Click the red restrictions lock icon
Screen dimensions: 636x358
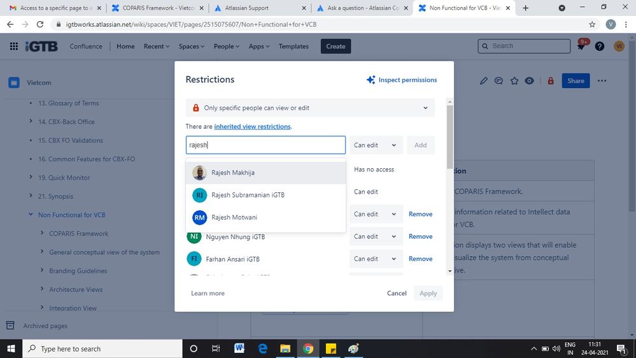coord(551,81)
